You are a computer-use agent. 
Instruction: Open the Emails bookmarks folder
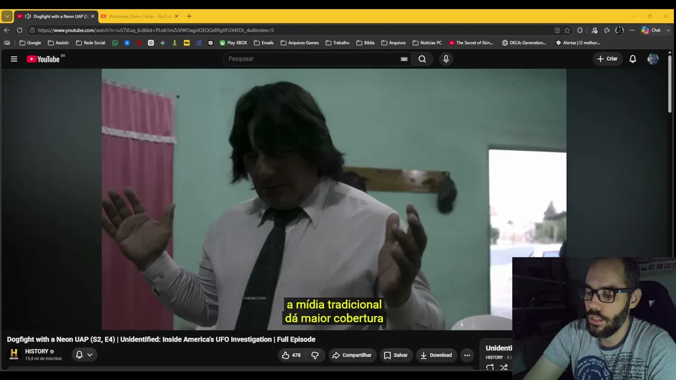264,43
